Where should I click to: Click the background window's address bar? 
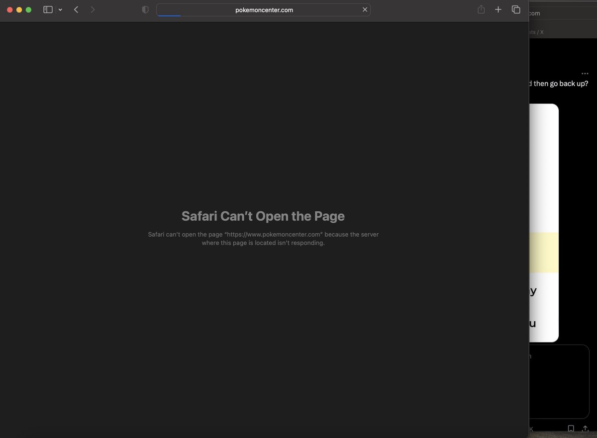pyautogui.click(x=563, y=13)
